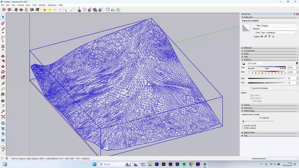Open the UTC time zone dropdown
Viewport: 299px width, 168px height.
point(256,63)
